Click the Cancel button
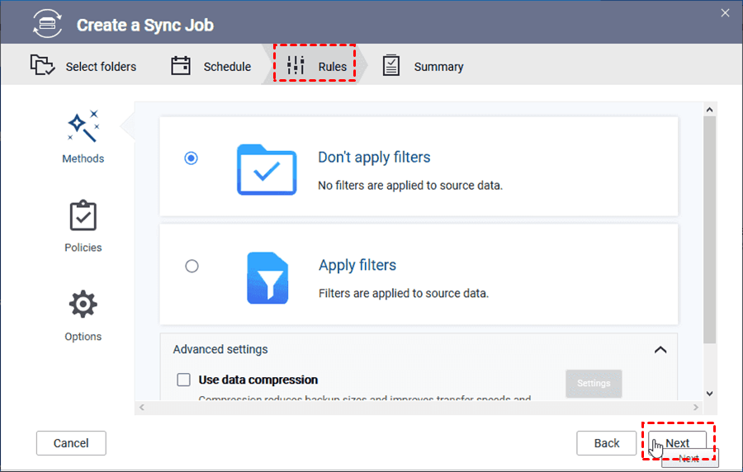743x472 pixels. coord(71,443)
